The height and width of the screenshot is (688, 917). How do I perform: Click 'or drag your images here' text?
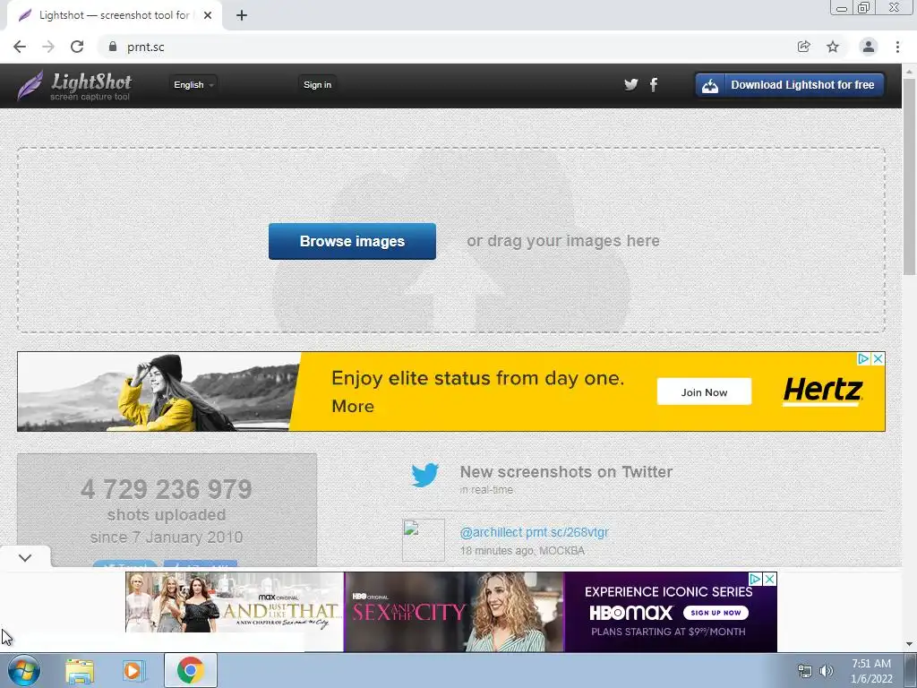click(x=563, y=240)
